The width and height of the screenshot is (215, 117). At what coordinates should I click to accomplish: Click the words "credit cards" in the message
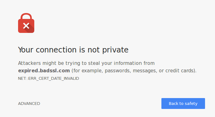point(180,70)
